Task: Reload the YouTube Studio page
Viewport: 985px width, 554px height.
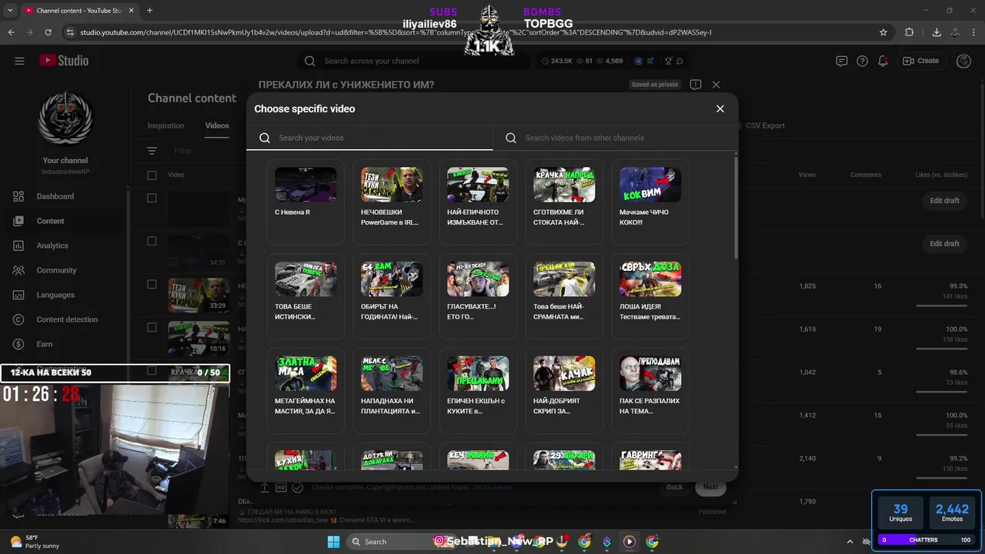Action: pyautogui.click(x=48, y=32)
